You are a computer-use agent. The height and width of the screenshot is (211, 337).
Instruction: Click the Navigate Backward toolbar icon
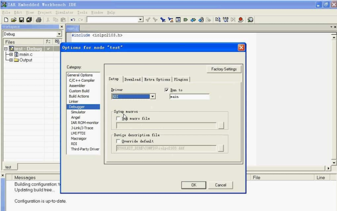pyautogui.click(x=201, y=20)
